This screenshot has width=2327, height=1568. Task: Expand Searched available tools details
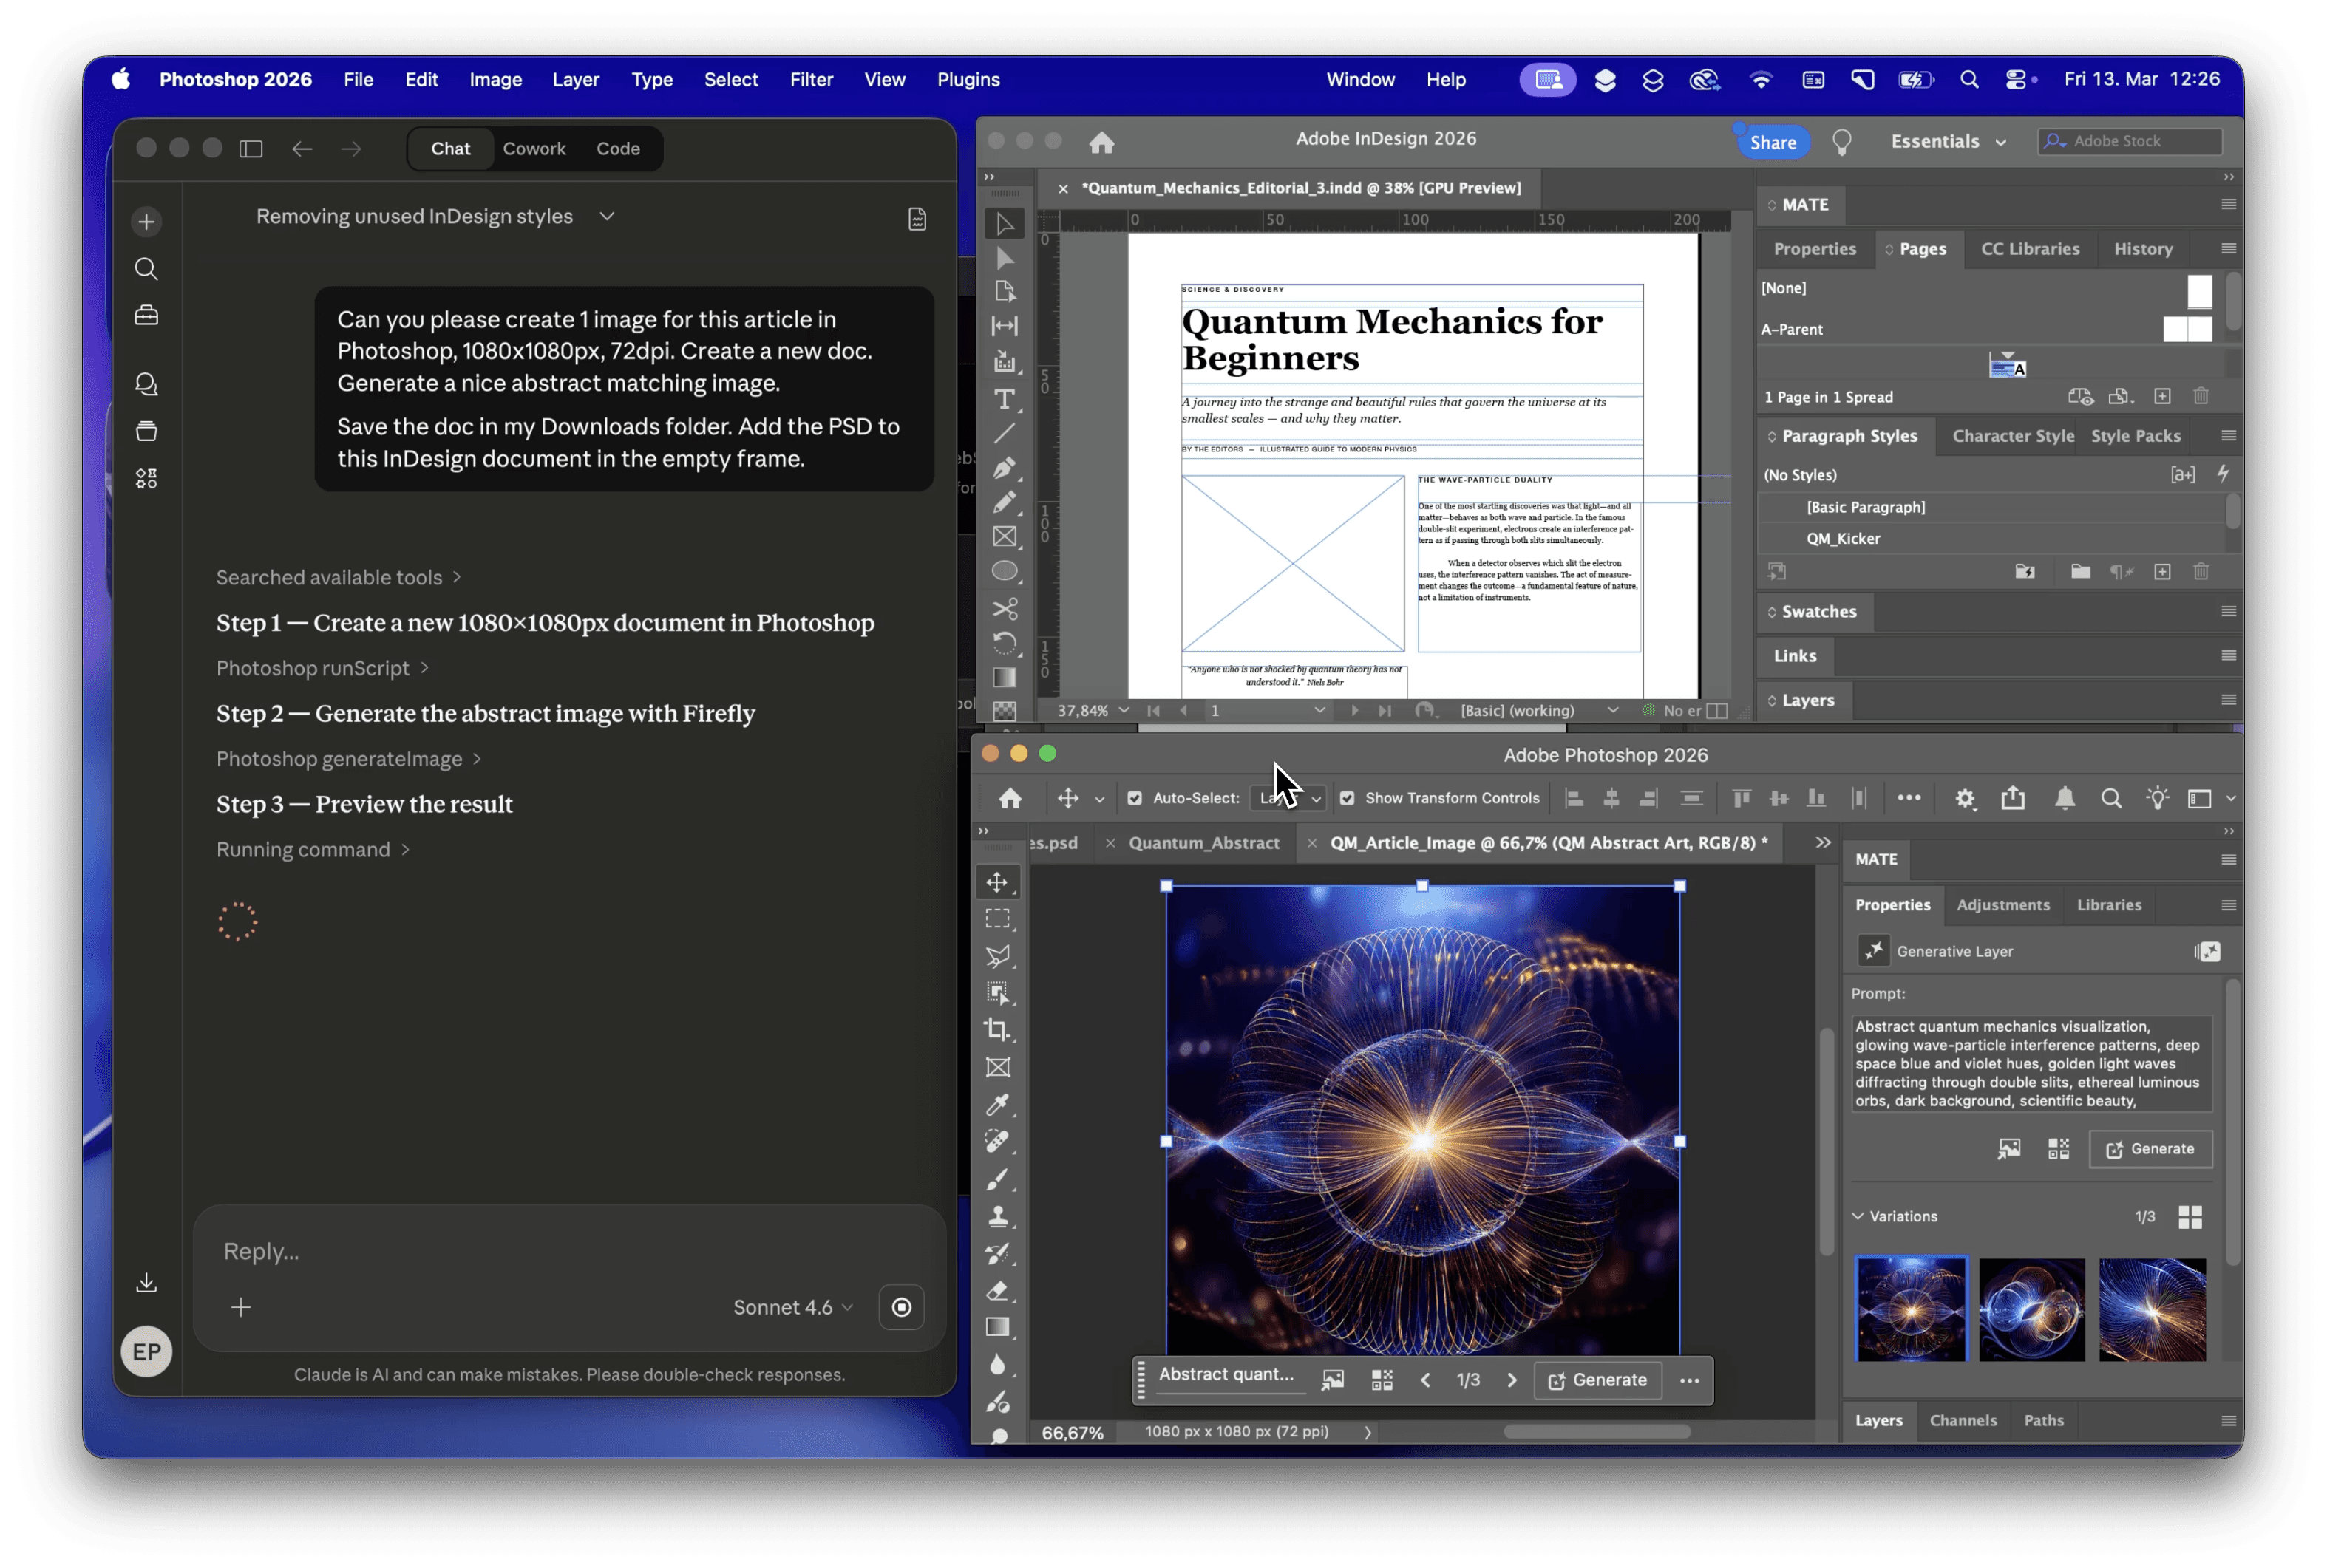[x=338, y=577]
